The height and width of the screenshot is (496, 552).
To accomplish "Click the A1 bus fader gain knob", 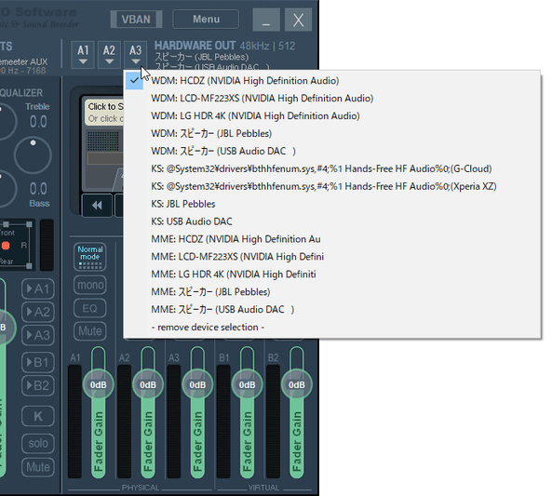I will tap(99, 384).
